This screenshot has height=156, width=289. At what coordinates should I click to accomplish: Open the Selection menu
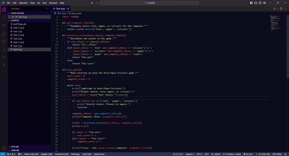(23, 3)
